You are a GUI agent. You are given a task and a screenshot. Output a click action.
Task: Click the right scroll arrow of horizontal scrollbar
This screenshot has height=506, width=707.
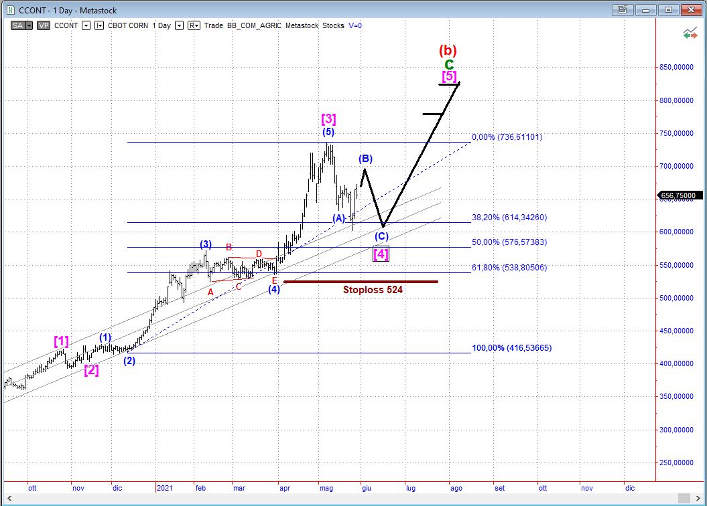698,499
